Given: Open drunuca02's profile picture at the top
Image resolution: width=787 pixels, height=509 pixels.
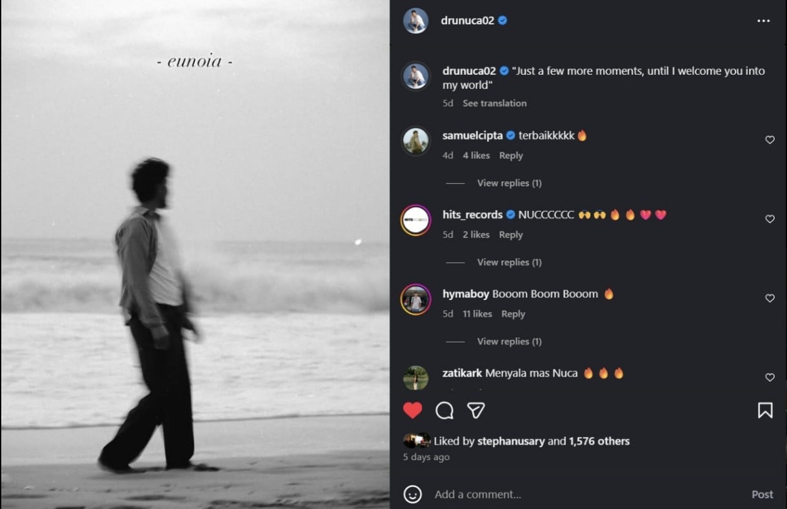Looking at the screenshot, I should pyautogui.click(x=417, y=21).
